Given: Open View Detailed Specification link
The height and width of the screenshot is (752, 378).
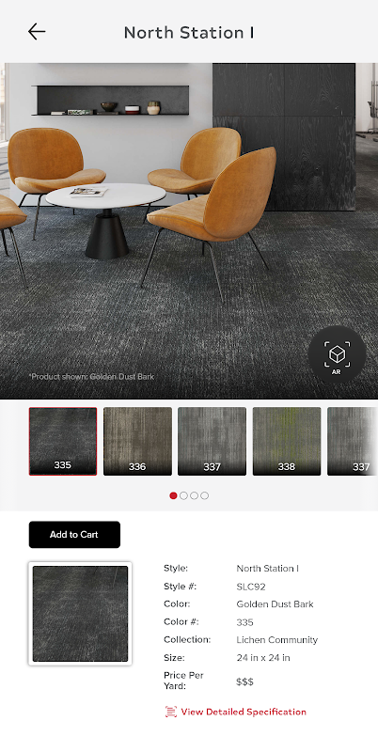Looking at the screenshot, I should pos(244,712).
